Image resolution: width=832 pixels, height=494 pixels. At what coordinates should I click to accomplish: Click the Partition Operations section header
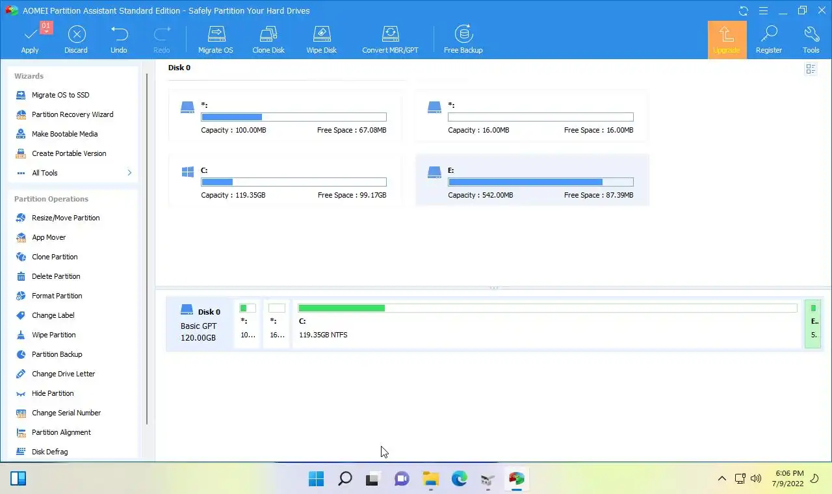coord(51,199)
